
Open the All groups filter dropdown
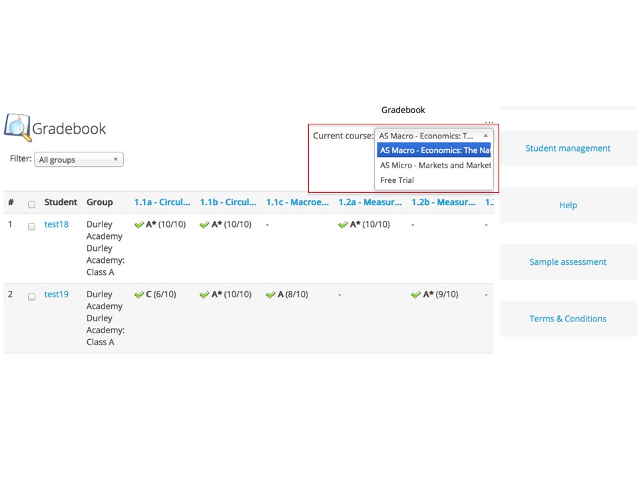click(79, 160)
